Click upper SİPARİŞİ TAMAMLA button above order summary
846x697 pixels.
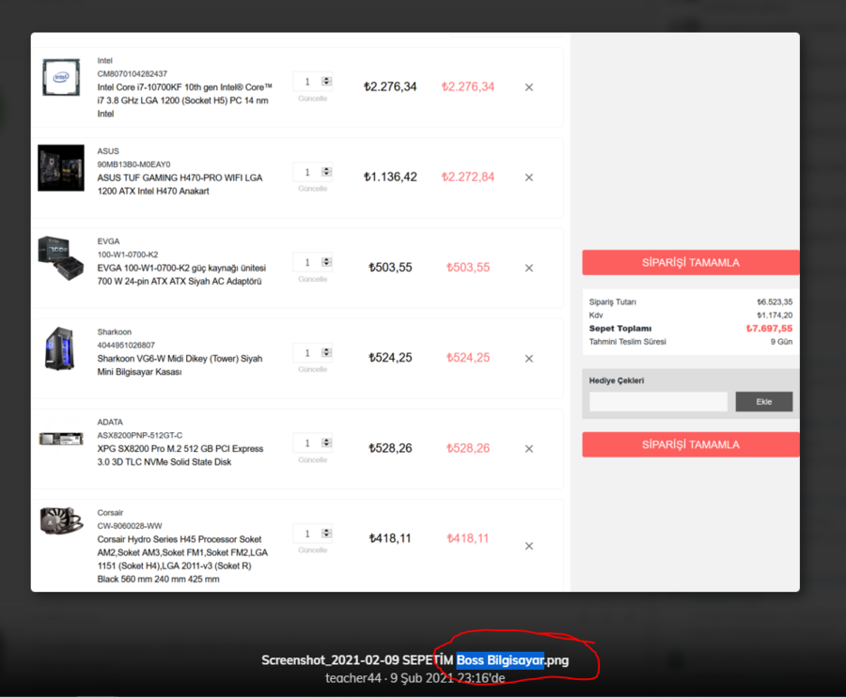(x=691, y=262)
